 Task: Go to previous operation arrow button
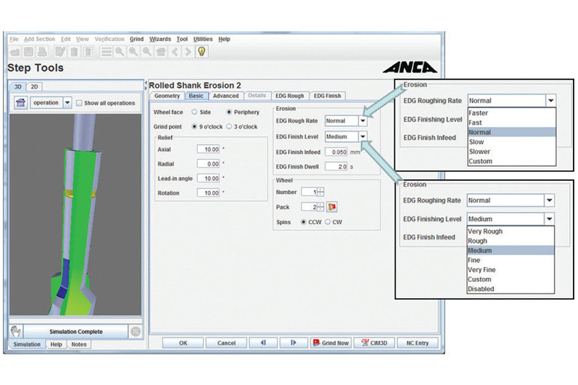(263, 343)
